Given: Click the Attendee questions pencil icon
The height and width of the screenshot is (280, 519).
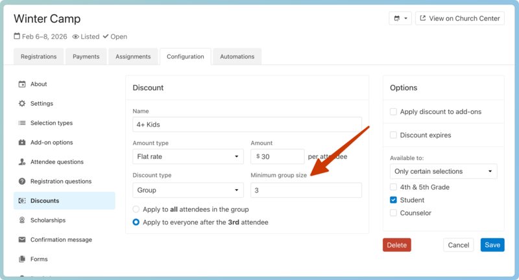Looking at the screenshot, I should tap(22, 162).
